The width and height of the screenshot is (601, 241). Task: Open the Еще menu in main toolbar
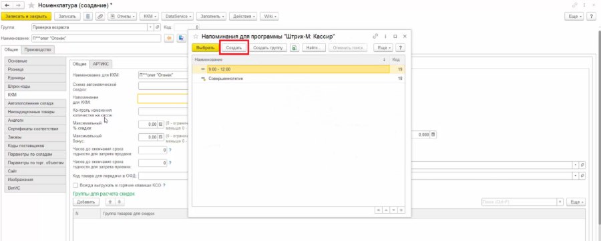[574, 17]
